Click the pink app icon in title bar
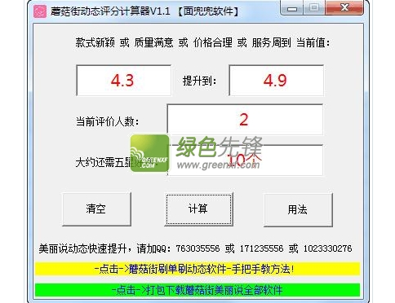Image resolution: width=395 pixels, height=303 pixels. pyautogui.click(x=40, y=11)
